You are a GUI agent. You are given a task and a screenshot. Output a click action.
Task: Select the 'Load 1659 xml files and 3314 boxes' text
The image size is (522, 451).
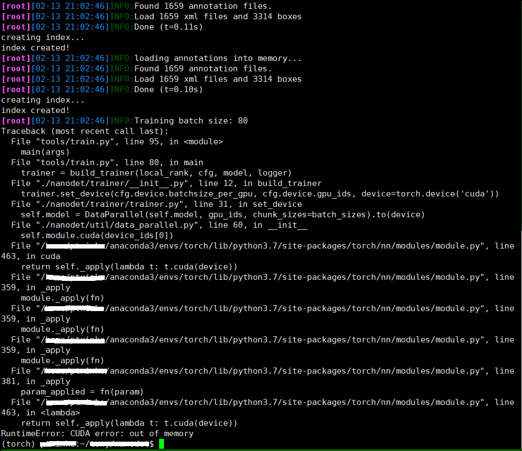214,16
